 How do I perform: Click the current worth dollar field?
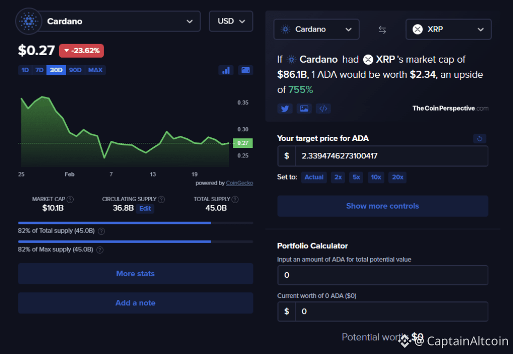[391, 311]
